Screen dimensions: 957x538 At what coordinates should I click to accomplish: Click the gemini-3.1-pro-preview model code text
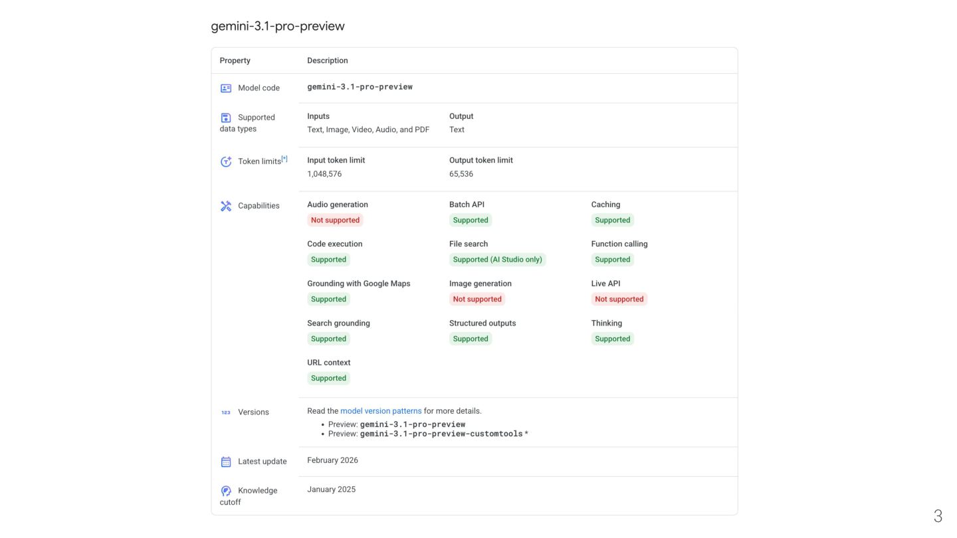tap(360, 87)
